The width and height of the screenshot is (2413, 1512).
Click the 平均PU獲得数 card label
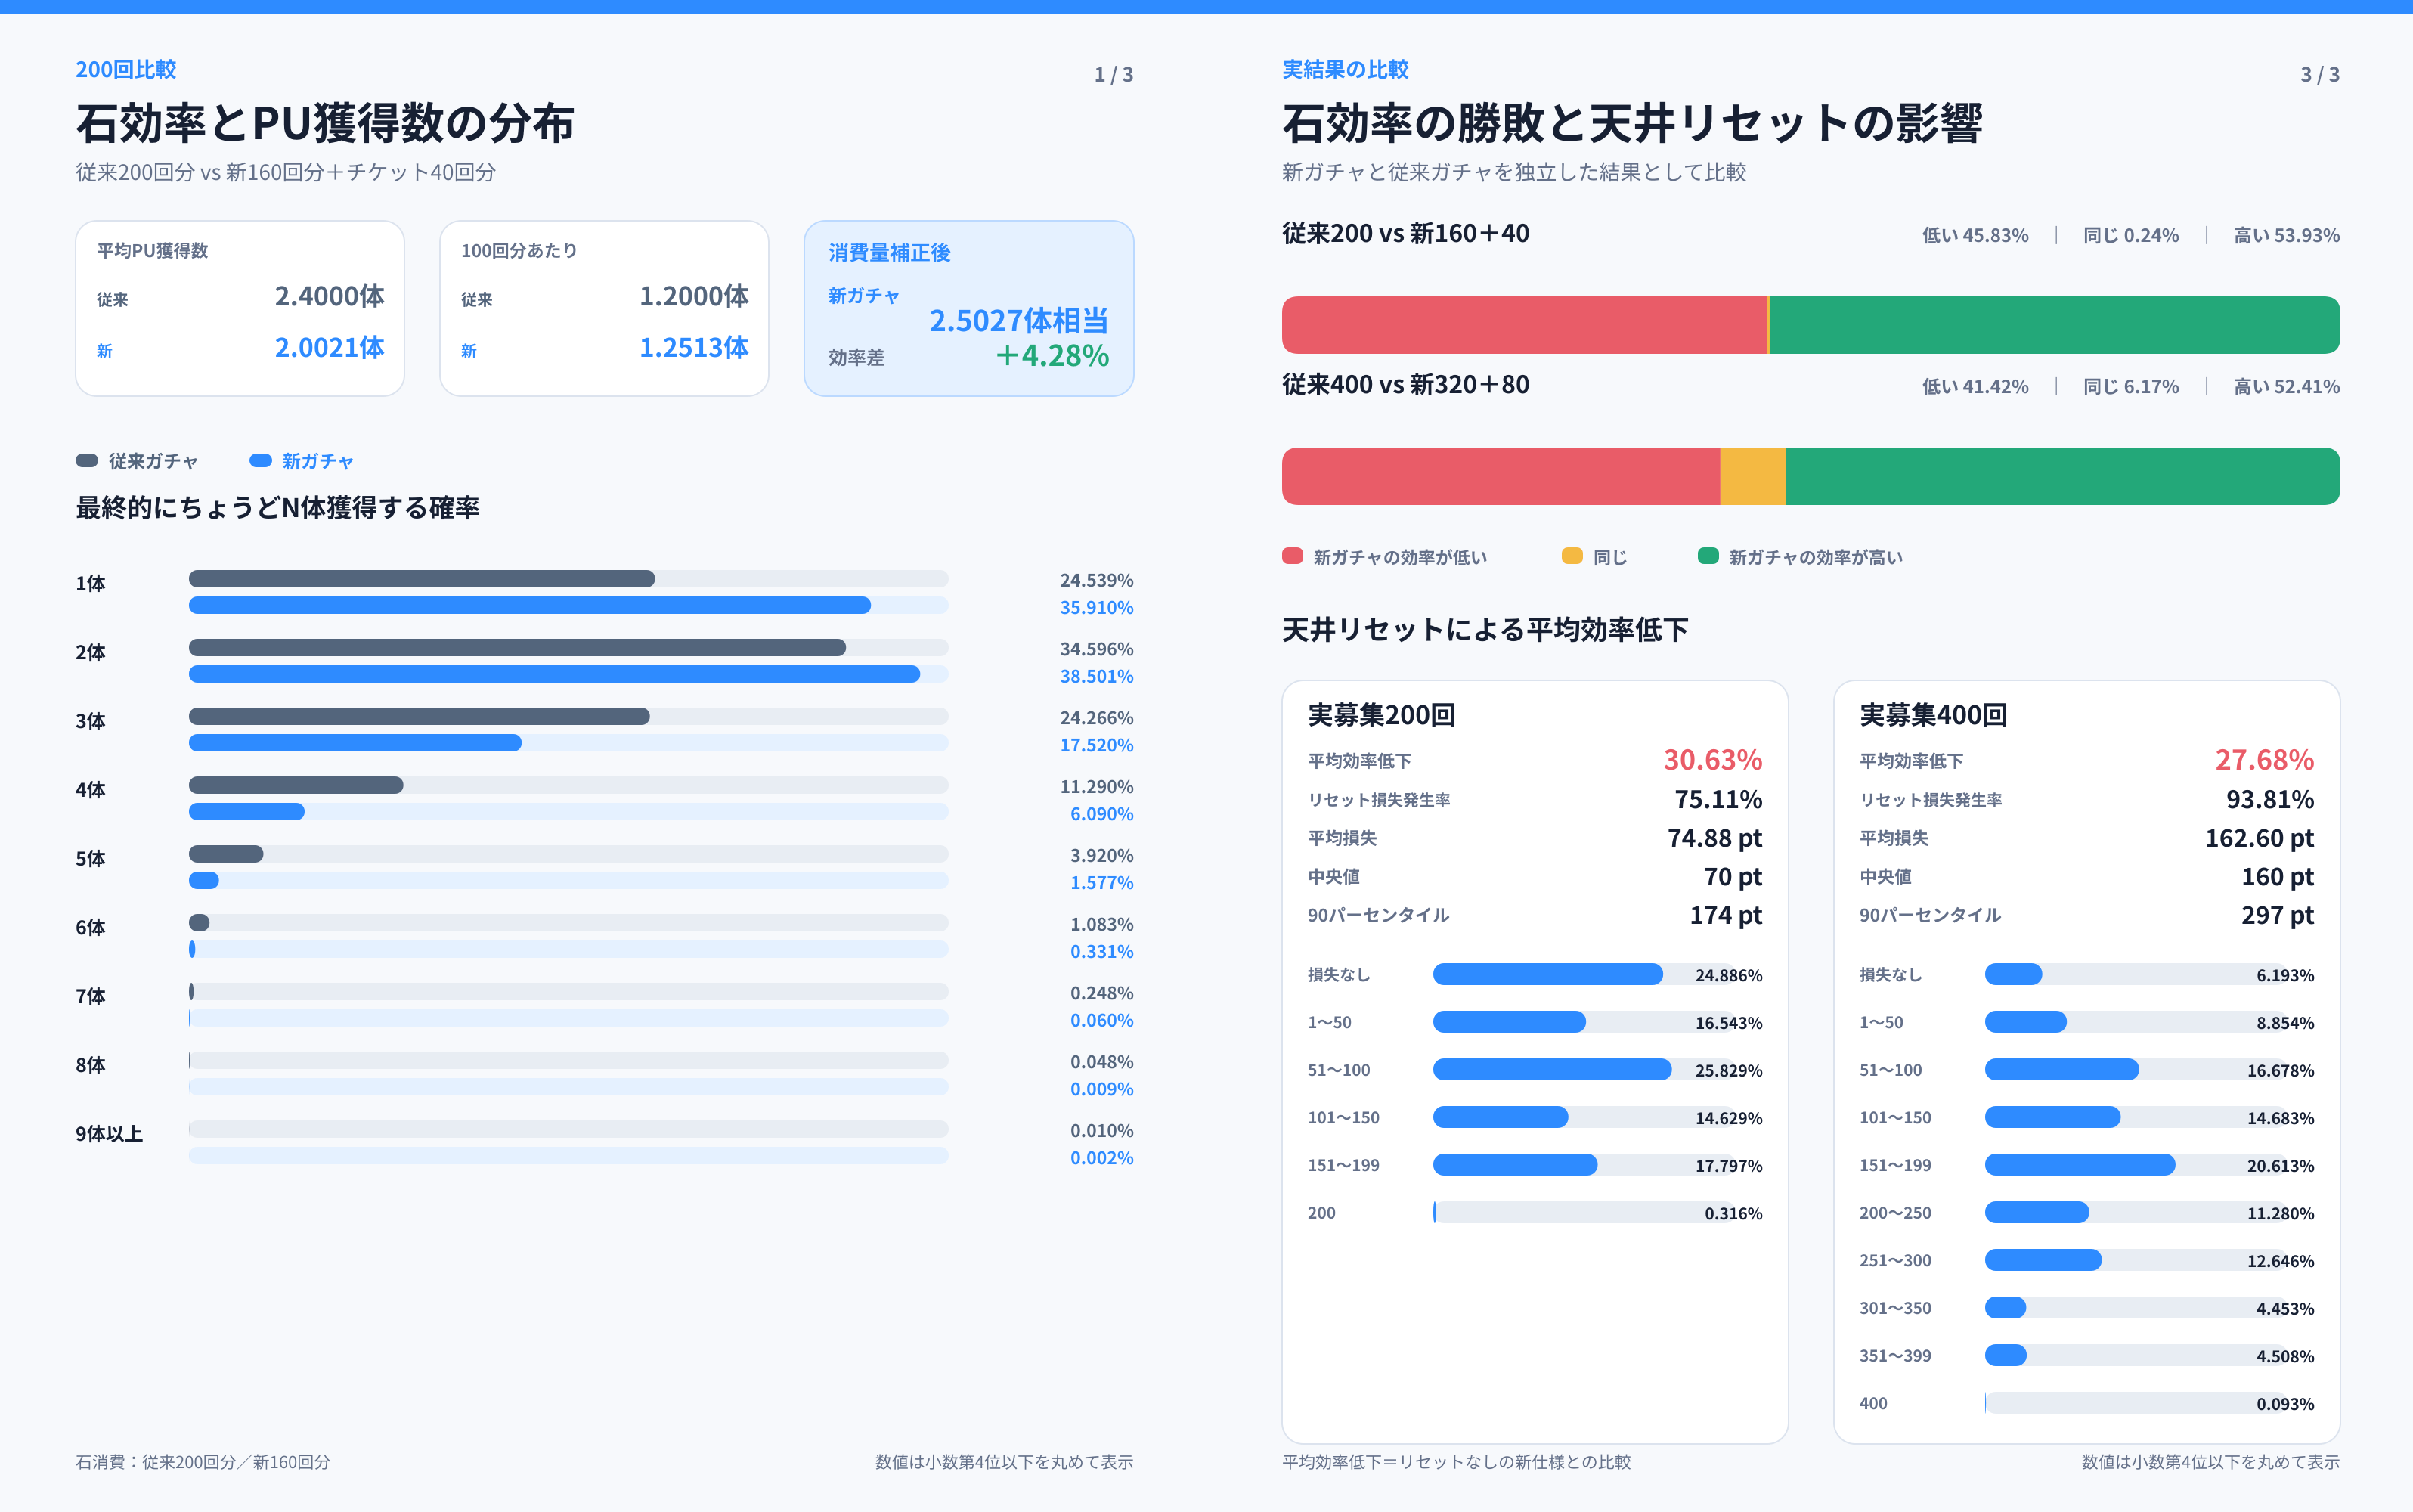coord(152,250)
